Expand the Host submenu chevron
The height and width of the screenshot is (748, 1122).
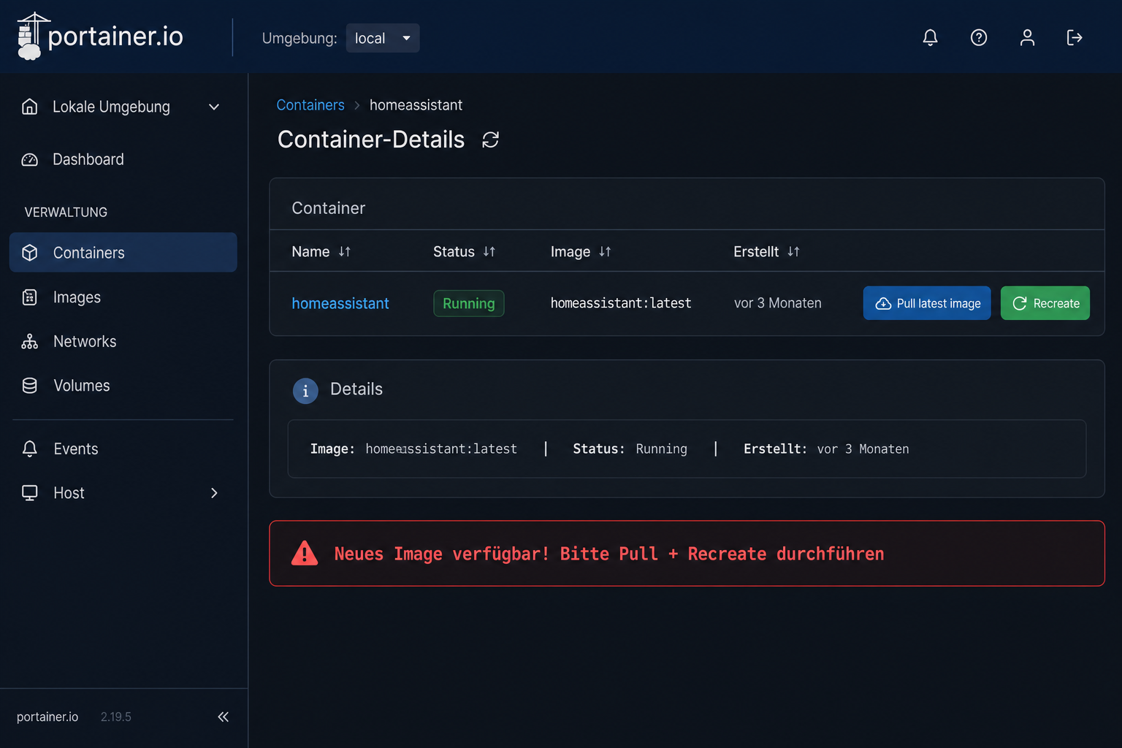pyautogui.click(x=214, y=493)
